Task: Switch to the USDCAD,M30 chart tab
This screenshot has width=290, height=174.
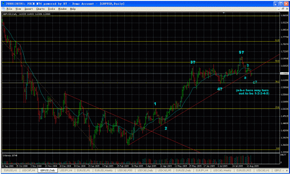Action: pyautogui.click(x=125, y=170)
